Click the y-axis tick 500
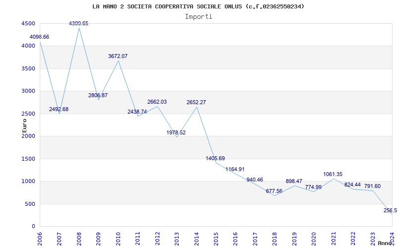Viewport: 397px width, 248px height. [31, 204]
